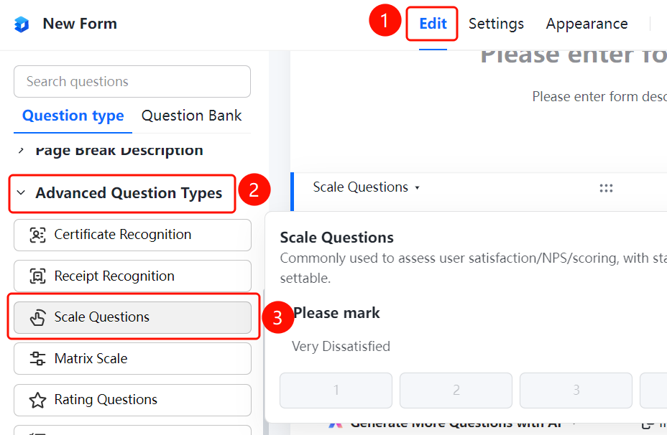Add a Scale Questions item
The height and width of the screenshot is (435, 667).
132,317
